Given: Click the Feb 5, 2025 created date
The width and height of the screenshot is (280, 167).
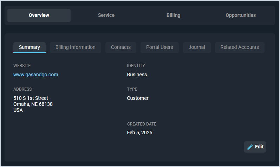Looking at the screenshot, I should point(139,133).
